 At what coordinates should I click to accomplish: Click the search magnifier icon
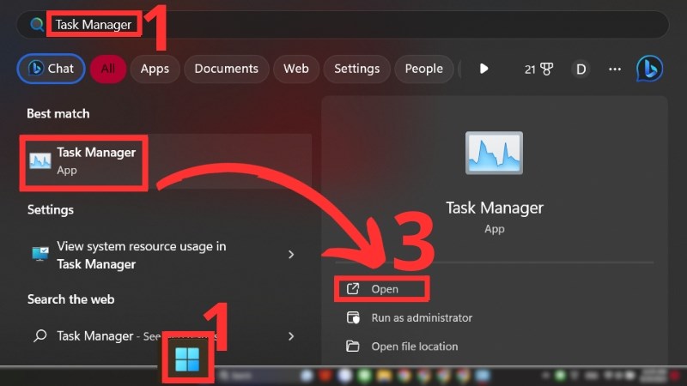click(x=37, y=25)
